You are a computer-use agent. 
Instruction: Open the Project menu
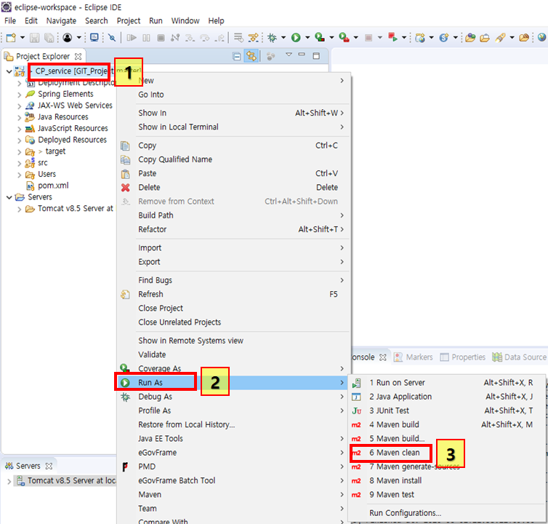[x=128, y=20]
